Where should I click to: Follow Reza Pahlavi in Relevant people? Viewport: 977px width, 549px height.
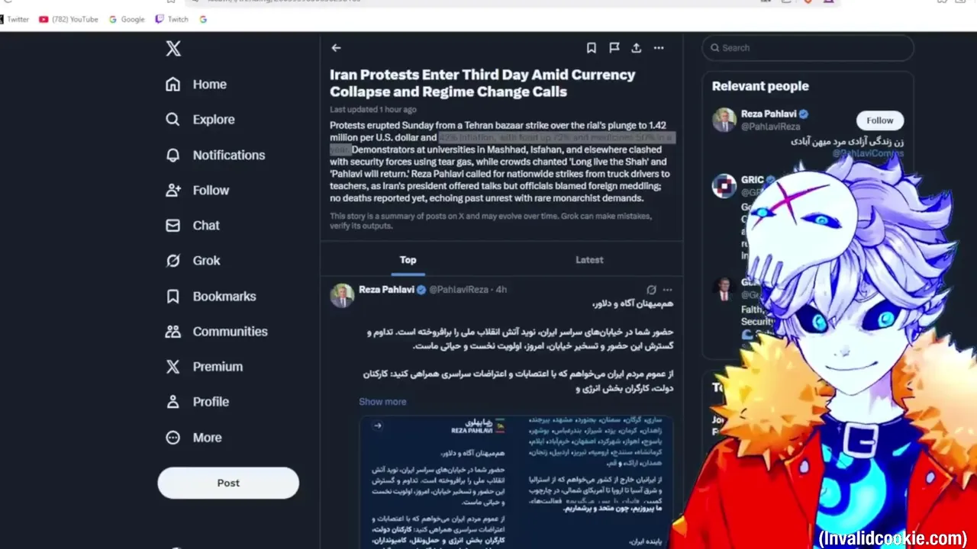pyautogui.click(x=879, y=120)
